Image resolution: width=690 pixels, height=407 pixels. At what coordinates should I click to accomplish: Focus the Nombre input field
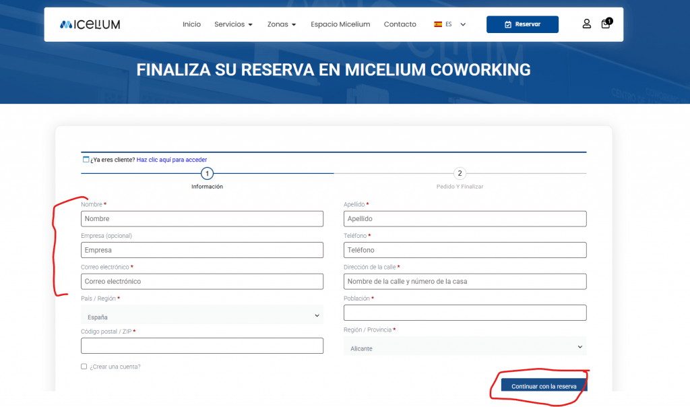[x=201, y=218]
